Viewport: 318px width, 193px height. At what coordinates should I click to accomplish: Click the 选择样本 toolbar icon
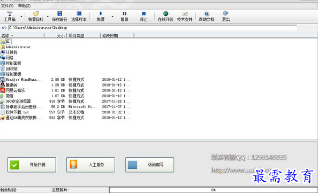pyautogui.click(x=79, y=13)
